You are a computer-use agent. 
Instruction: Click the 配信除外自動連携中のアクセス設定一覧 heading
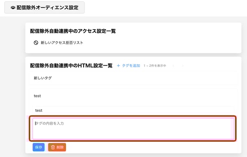click(x=73, y=31)
